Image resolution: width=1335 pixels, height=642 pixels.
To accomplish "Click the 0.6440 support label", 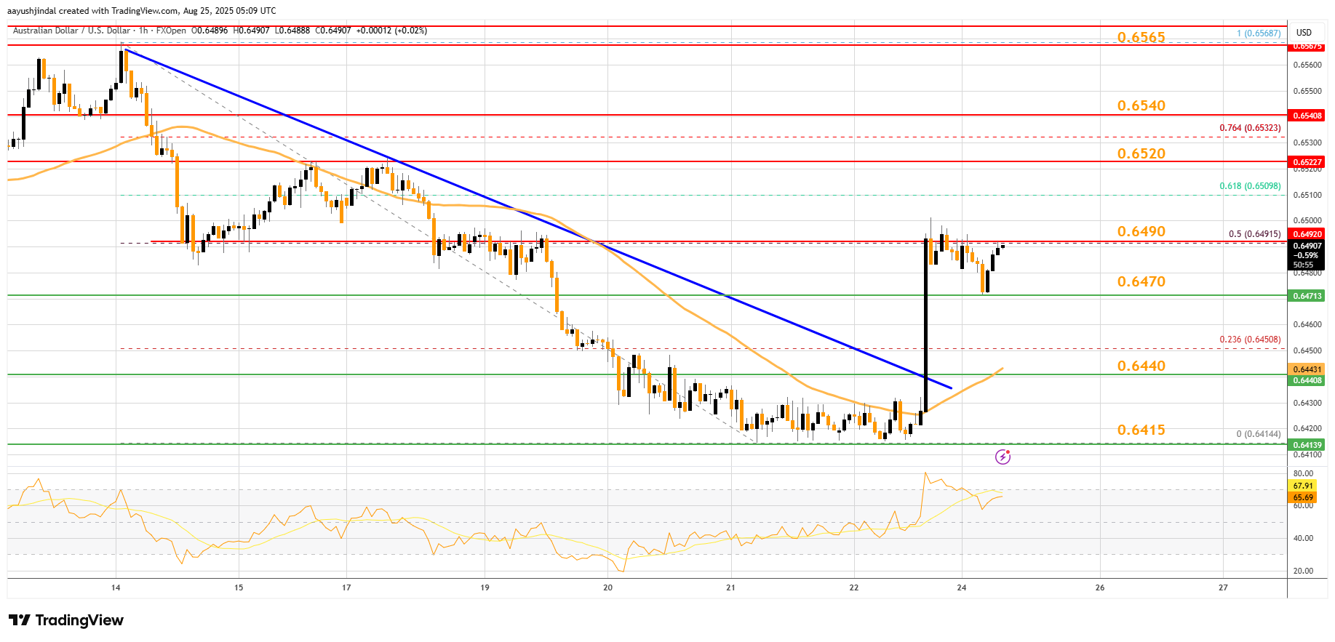I will (x=1141, y=366).
